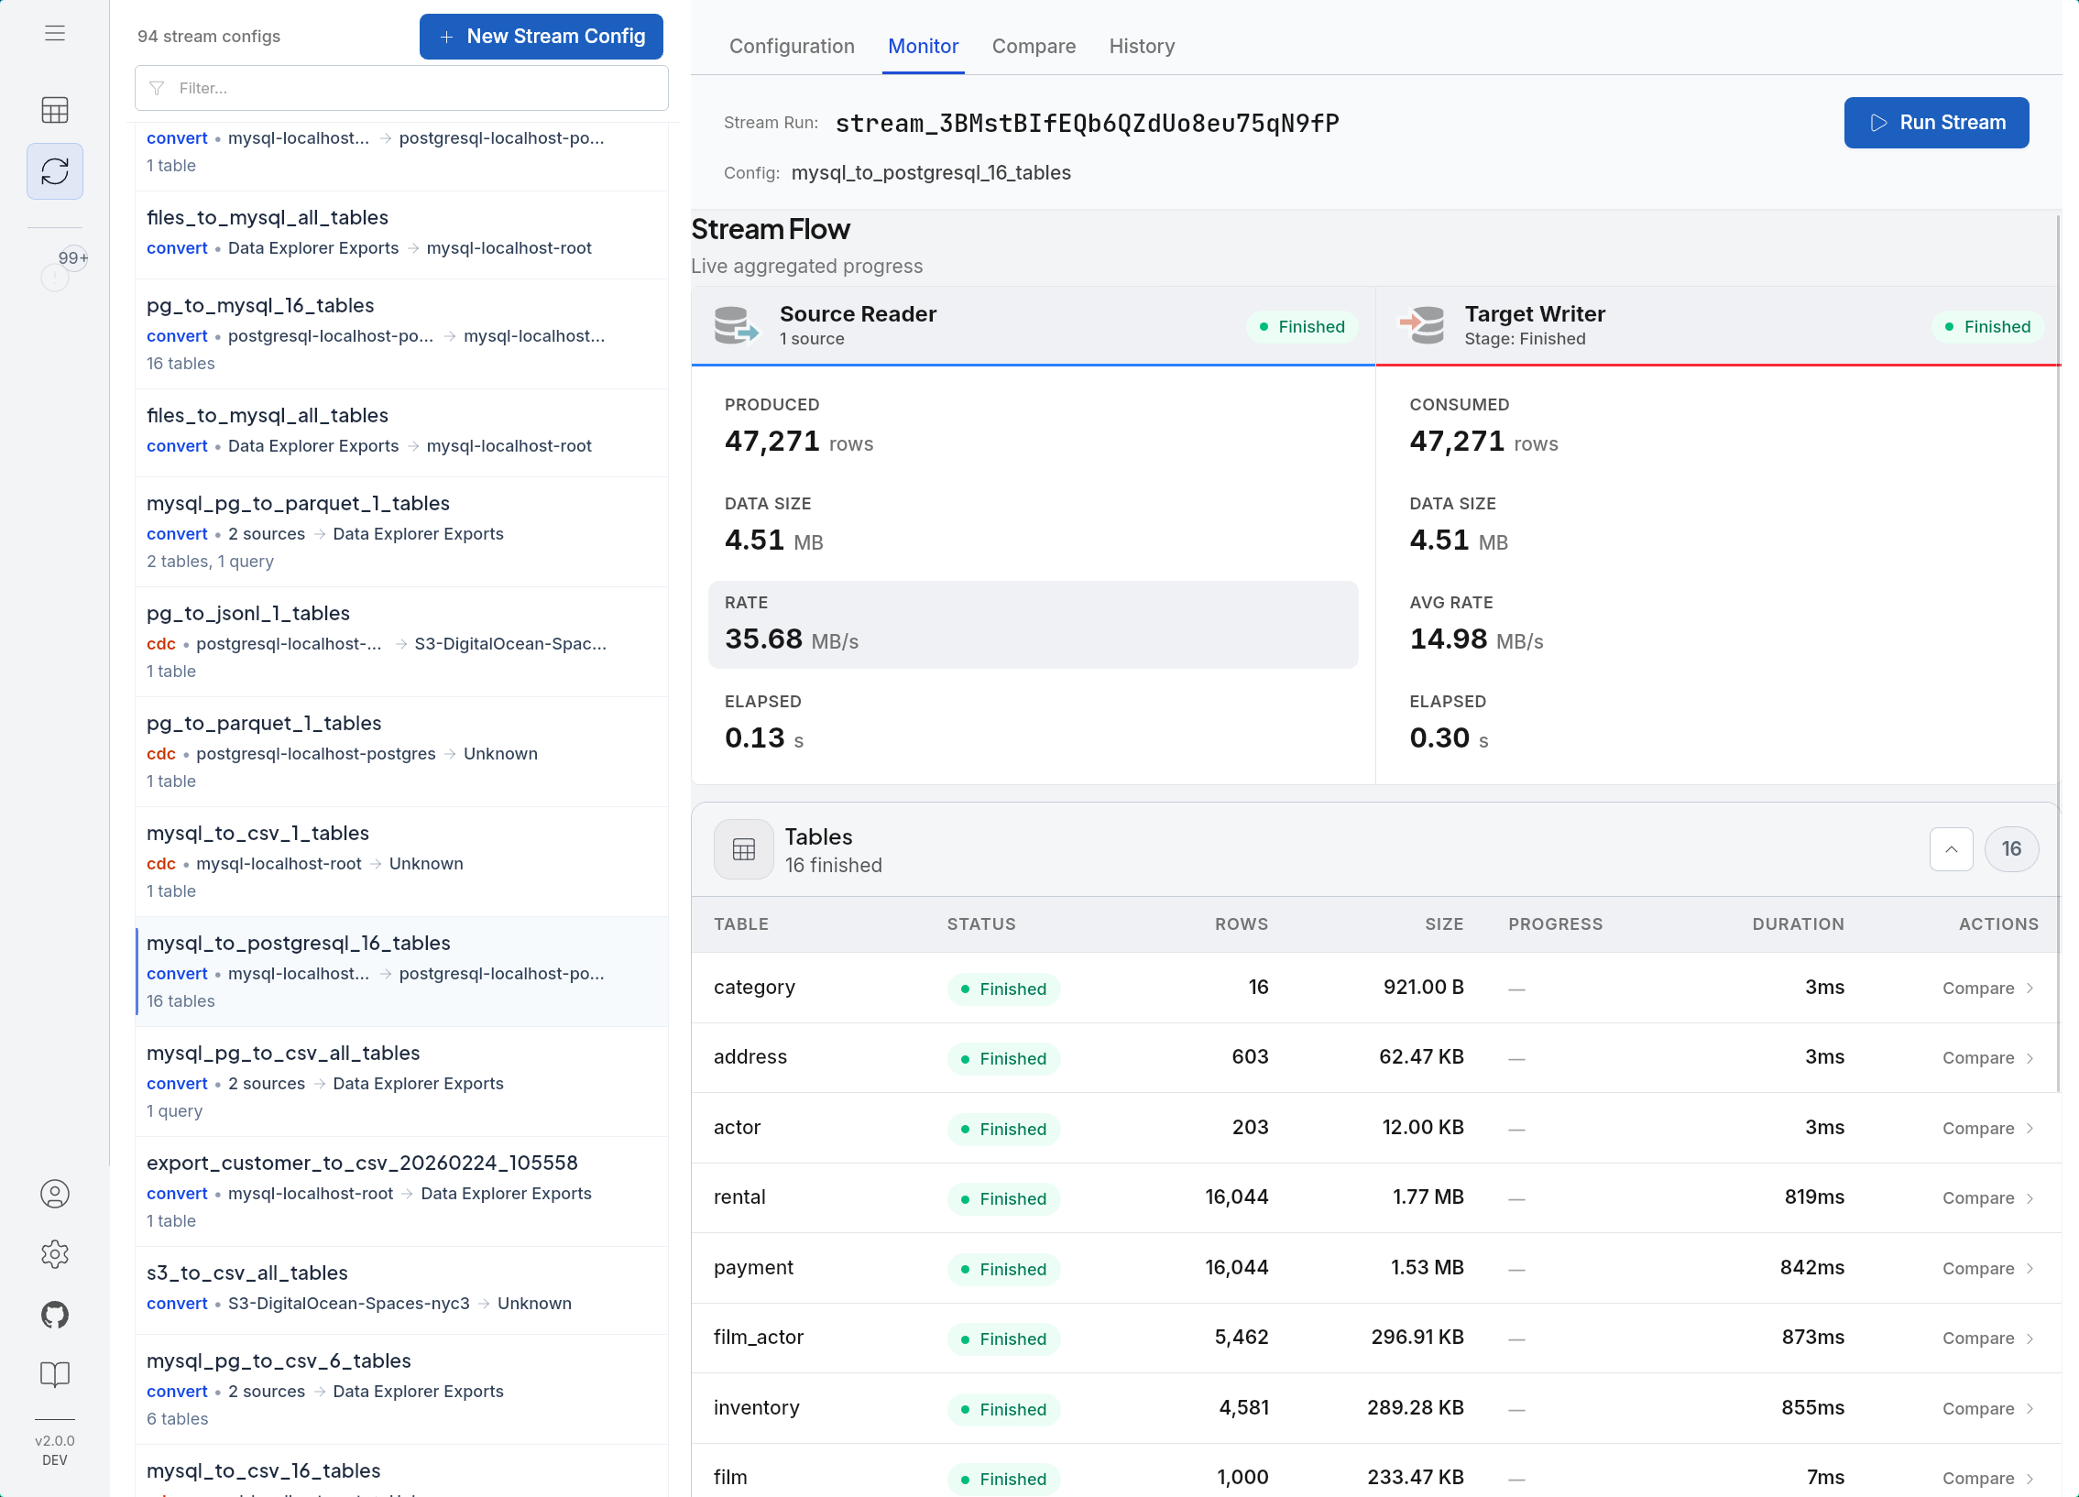Open the GitHub icon link
The width and height of the screenshot is (2079, 1497).
click(55, 1315)
